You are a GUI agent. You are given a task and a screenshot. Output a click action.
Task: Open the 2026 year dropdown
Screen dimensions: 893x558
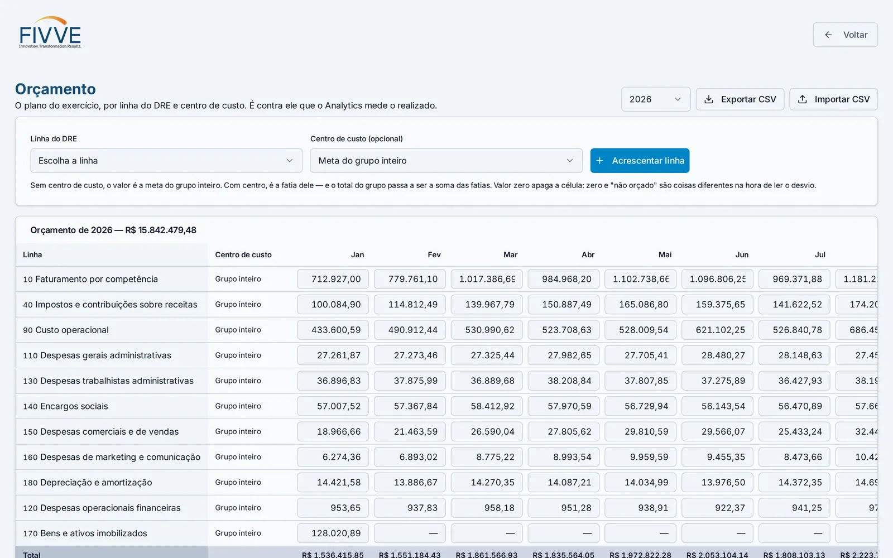[x=656, y=99]
